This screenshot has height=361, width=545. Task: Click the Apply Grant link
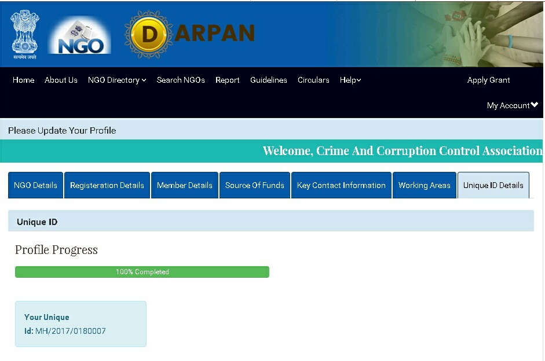click(x=488, y=80)
